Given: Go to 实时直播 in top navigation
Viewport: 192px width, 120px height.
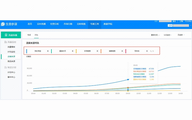Looking at the screenshot, I should 41,24.
